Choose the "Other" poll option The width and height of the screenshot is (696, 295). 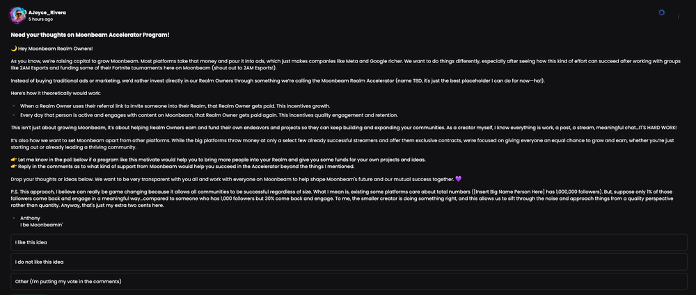pyautogui.click(x=349, y=281)
